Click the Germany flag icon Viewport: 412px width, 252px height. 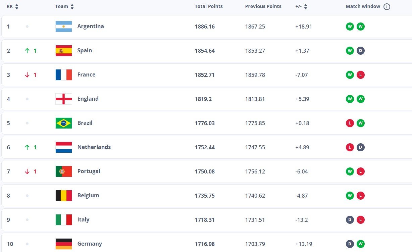[x=64, y=244]
